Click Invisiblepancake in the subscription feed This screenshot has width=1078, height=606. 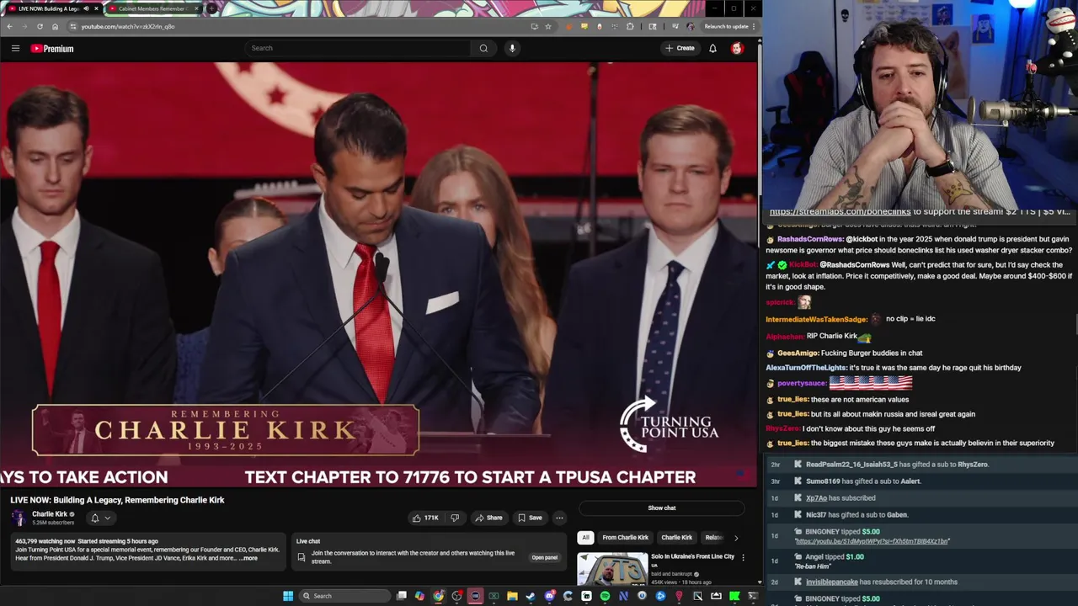pyautogui.click(x=834, y=582)
